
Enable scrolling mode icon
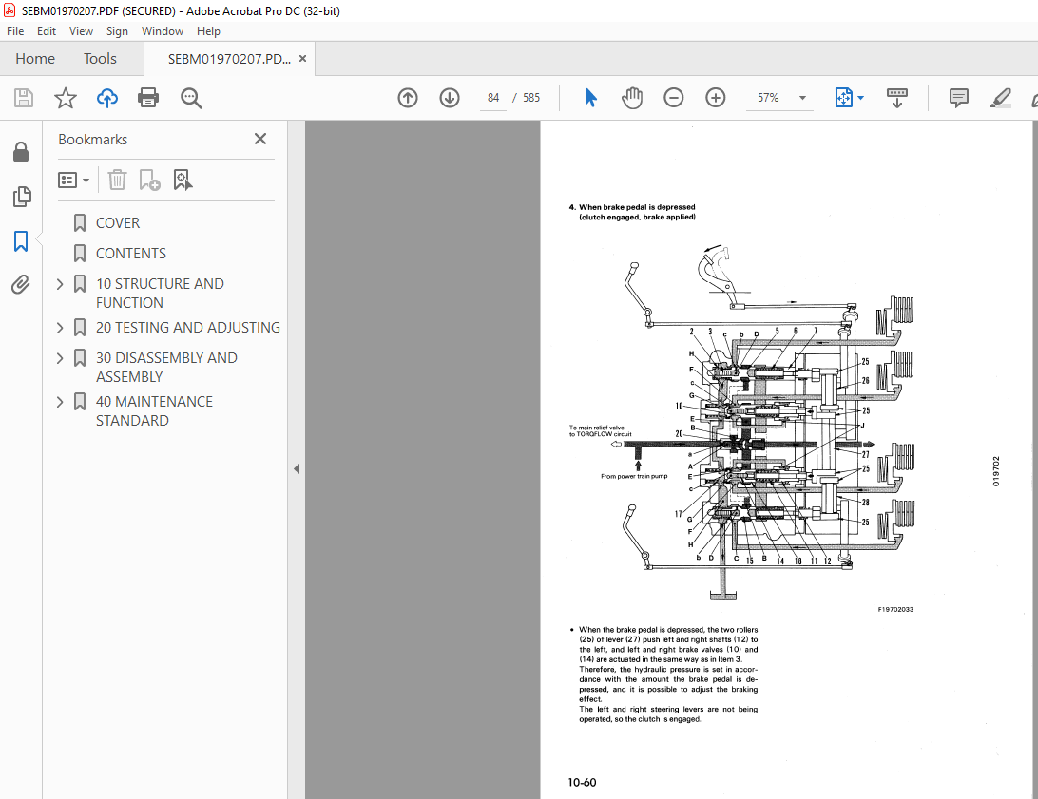897,98
